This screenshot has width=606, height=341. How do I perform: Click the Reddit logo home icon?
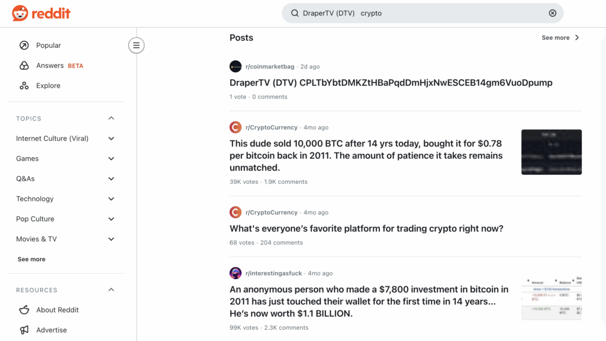pos(20,13)
